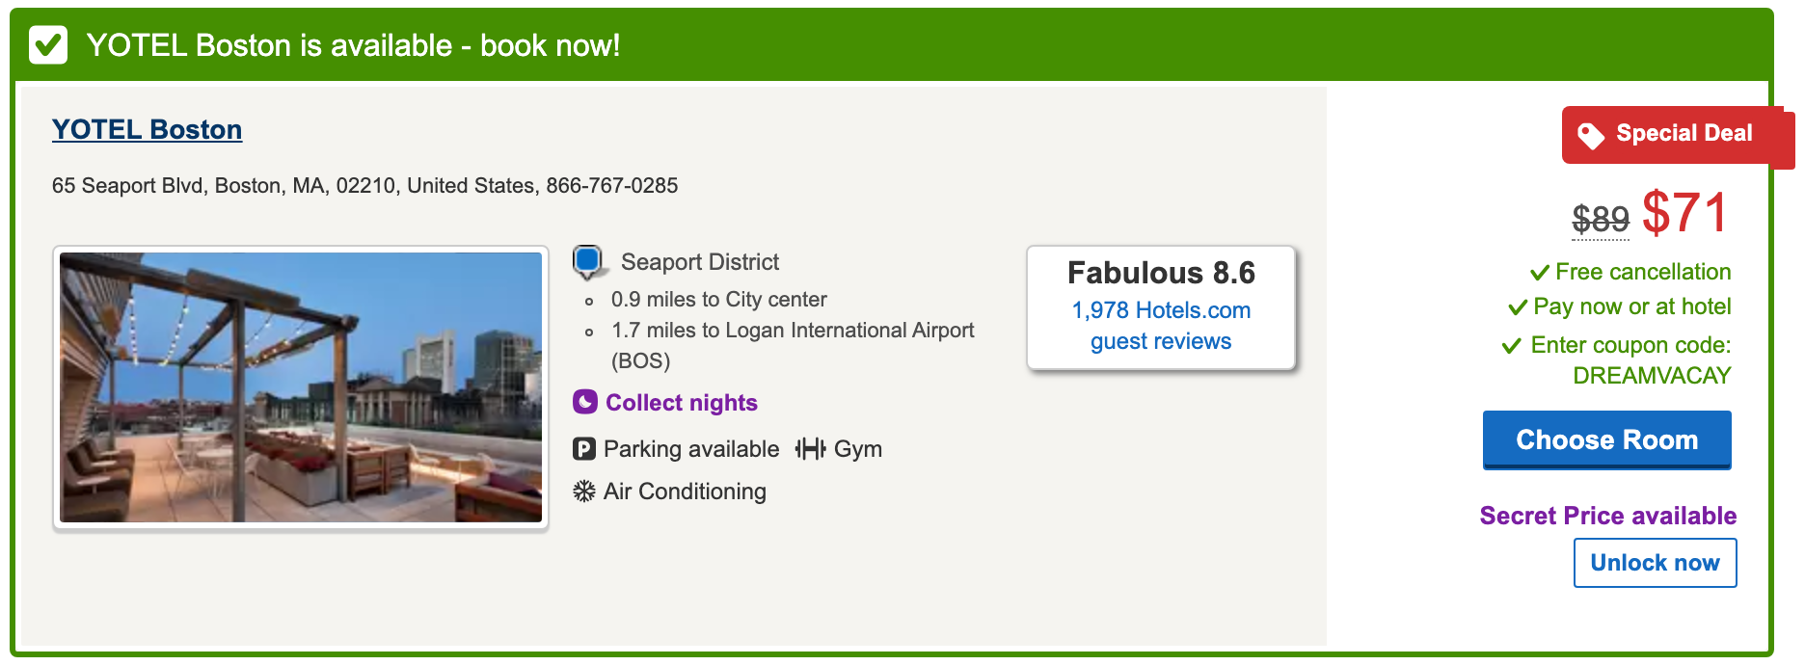Open the 1,978 Hotels.com guest reviews link
Image resolution: width=1805 pixels, height=665 pixels.
click(x=1161, y=326)
